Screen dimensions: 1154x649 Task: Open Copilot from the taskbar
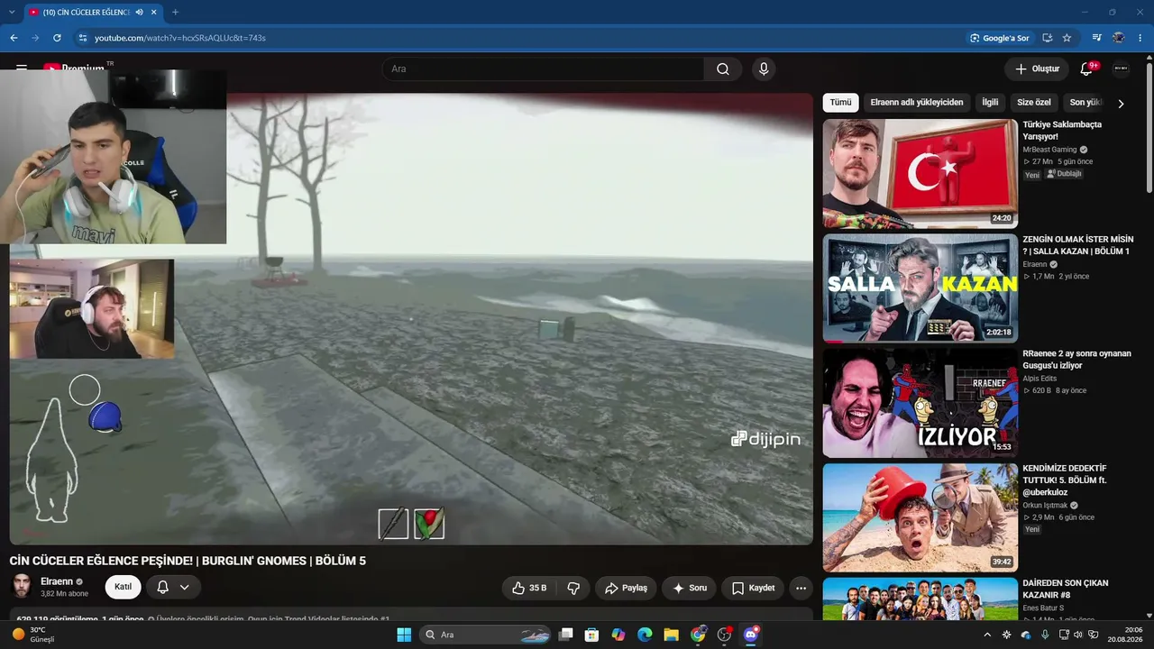point(618,635)
